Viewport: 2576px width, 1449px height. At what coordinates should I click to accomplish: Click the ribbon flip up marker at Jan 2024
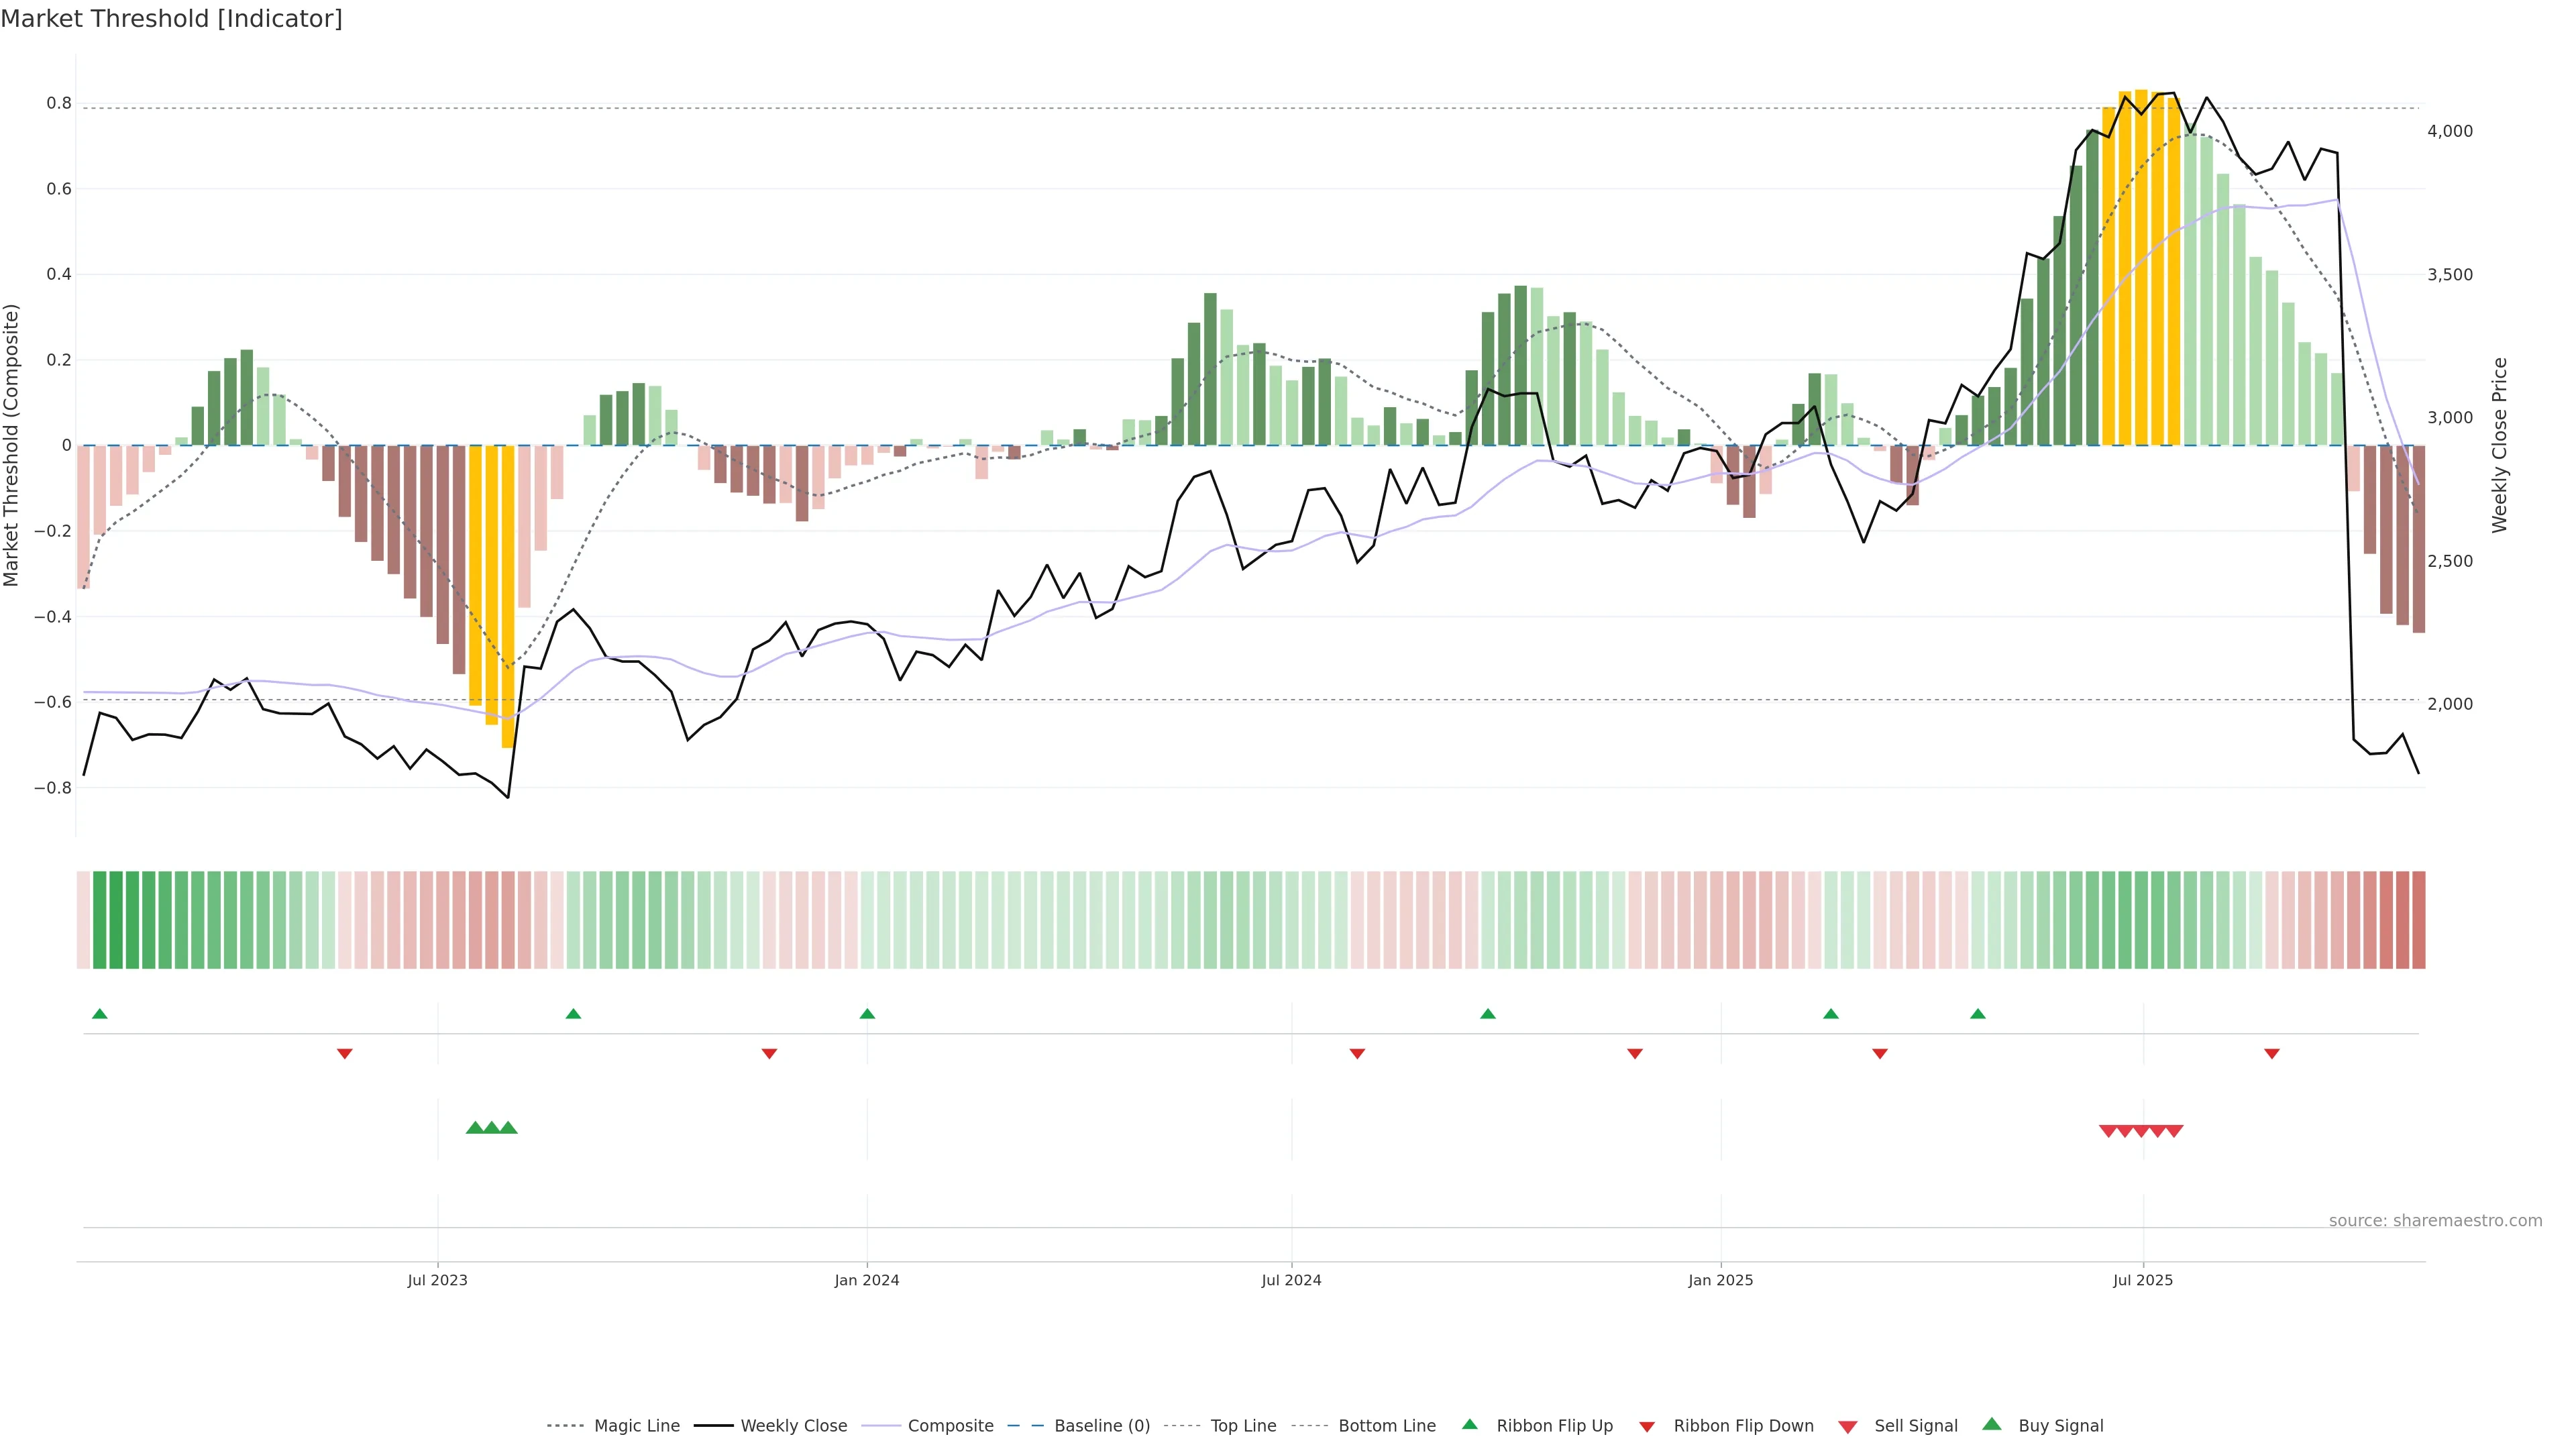point(867,1014)
